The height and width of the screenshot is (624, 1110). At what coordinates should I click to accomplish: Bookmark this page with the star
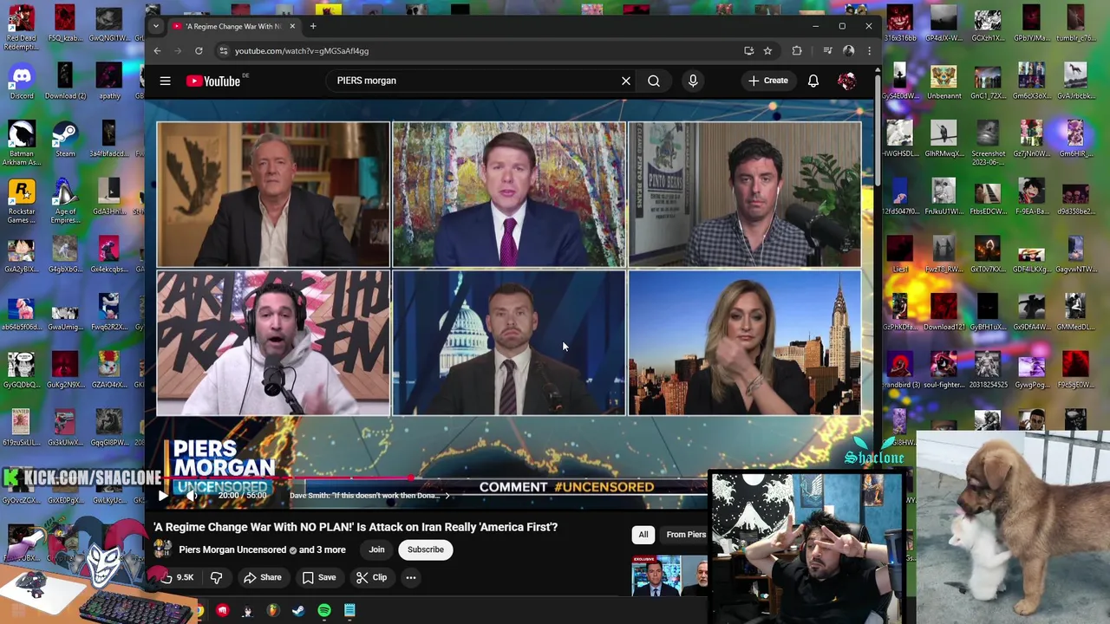(767, 51)
